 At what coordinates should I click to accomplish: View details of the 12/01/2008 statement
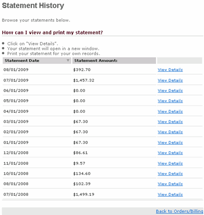tap(170, 153)
